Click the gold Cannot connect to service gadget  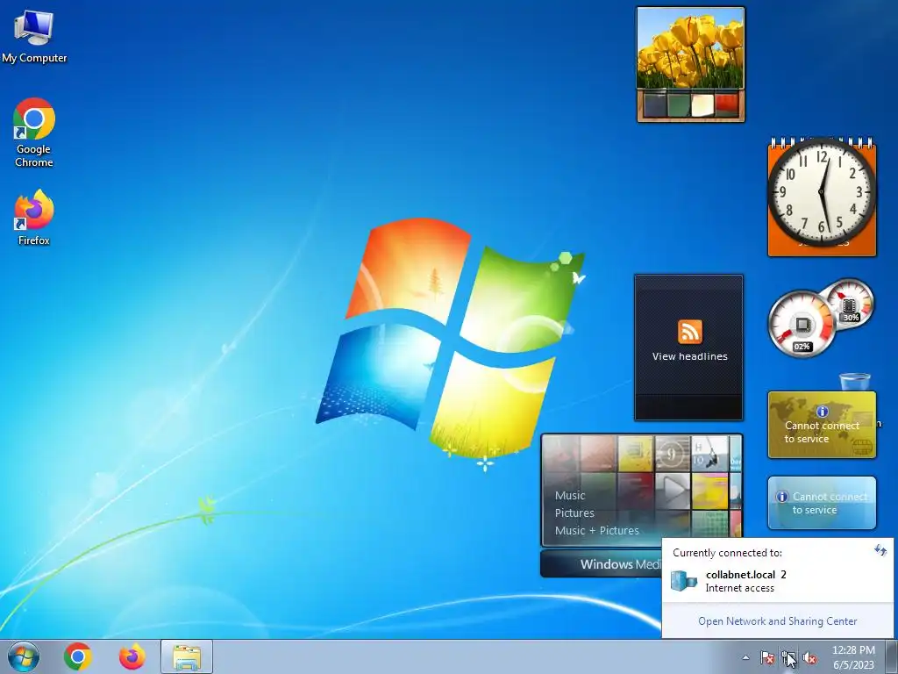[x=822, y=425]
